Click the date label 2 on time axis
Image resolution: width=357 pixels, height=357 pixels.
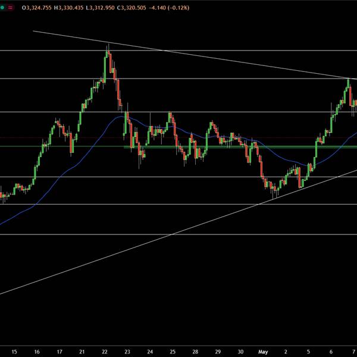coord(286,352)
